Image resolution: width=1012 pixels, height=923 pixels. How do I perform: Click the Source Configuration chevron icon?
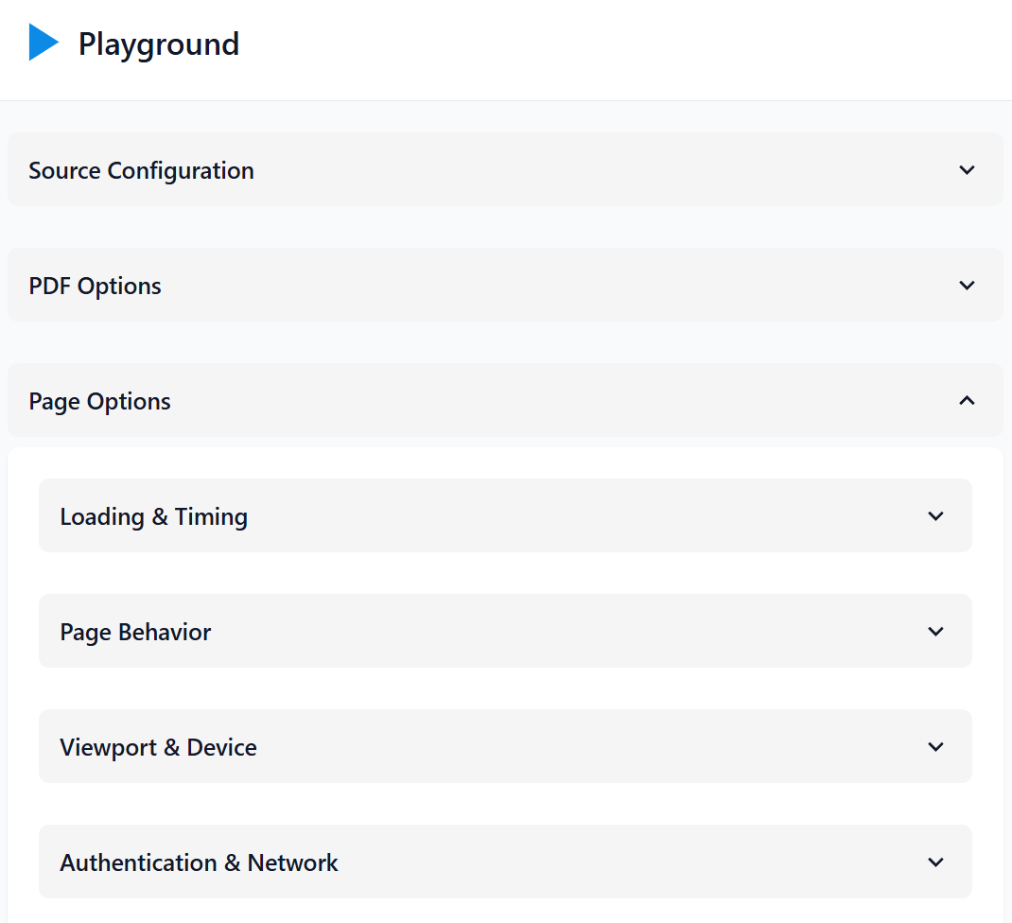click(x=967, y=170)
